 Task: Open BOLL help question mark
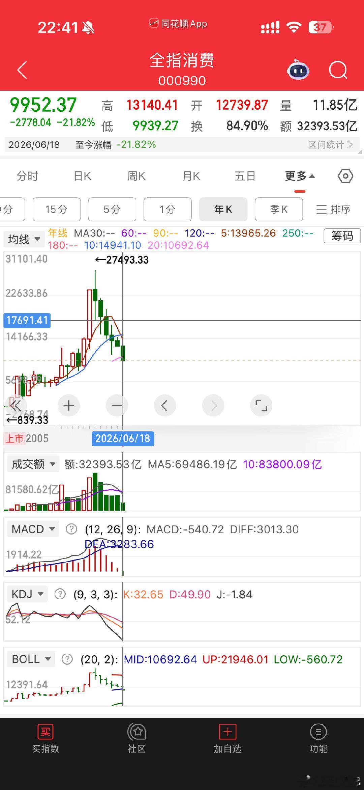(x=67, y=659)
